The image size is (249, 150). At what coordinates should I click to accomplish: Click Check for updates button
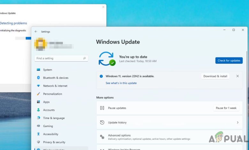(229, 60)
